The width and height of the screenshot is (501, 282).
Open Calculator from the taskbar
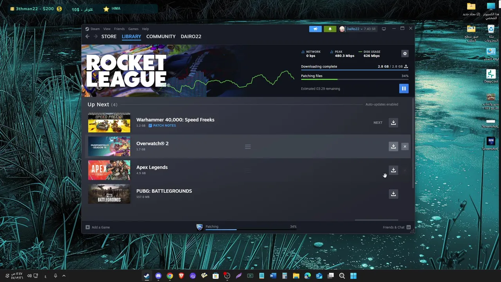click(285, 276)
